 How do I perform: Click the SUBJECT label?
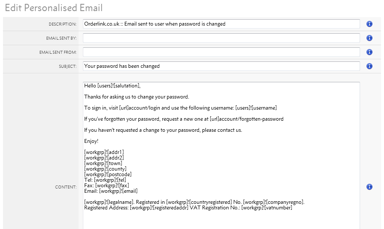[x=68, y=67]
